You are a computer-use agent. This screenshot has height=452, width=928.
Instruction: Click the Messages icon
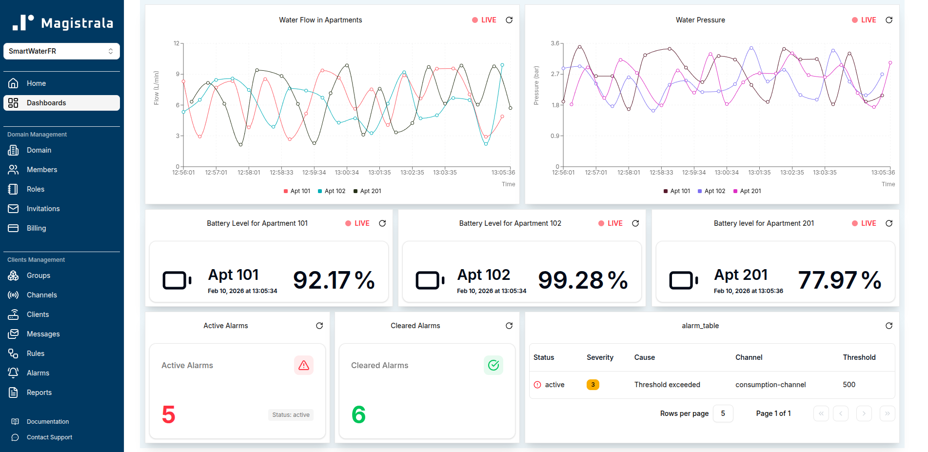pos(13,334)
